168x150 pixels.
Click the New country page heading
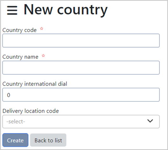pos(66,10)
